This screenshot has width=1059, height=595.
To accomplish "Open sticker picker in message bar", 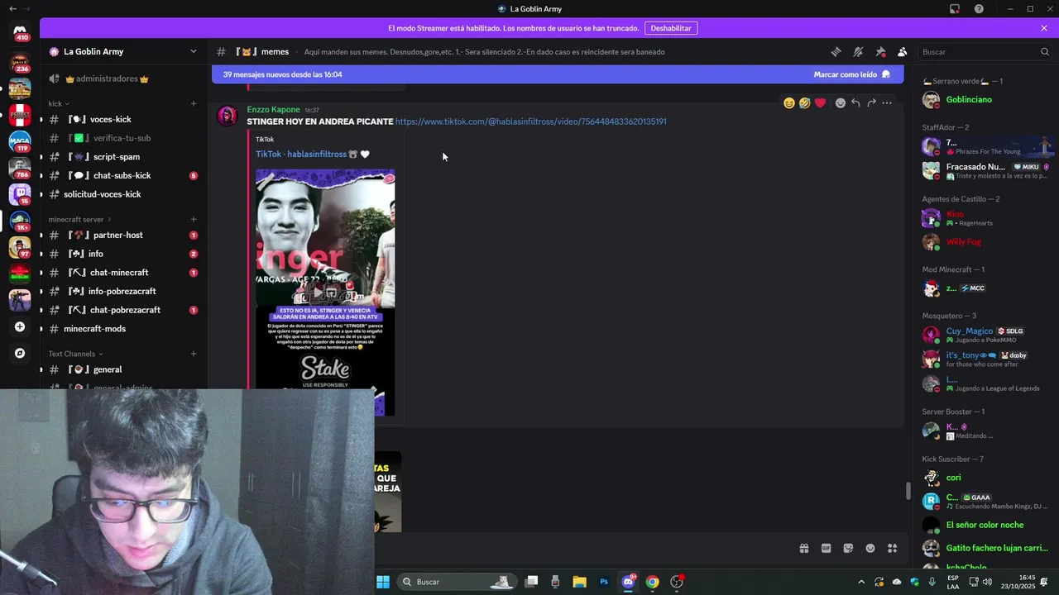I will (x=848, y=548).
